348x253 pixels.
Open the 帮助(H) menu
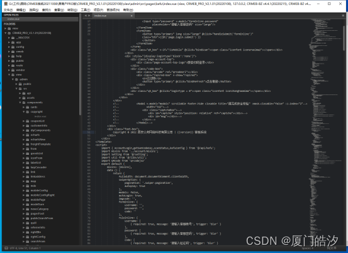point(128,10)
